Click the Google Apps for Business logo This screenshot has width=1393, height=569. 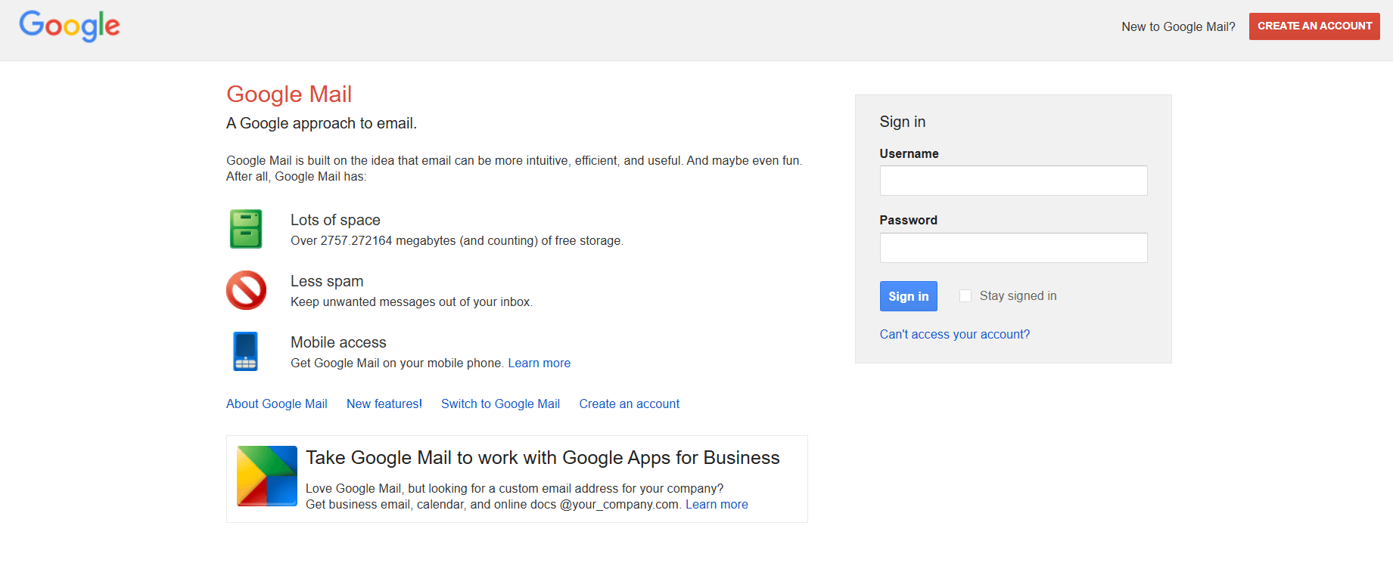click(267, 476)
